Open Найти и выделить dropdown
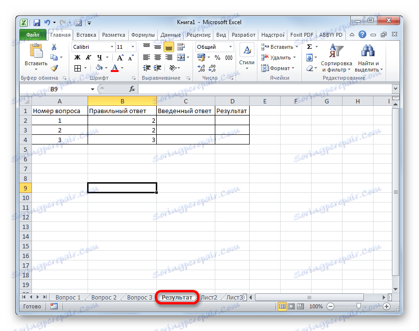The width and height of the screenshot is (419, 331). click(x=369, y=58)
